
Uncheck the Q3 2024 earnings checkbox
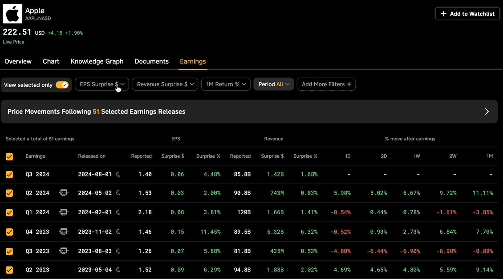[x=9, y=175]
